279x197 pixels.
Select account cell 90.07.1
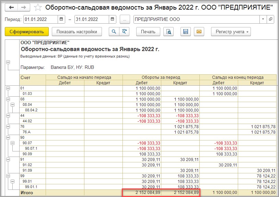pos(33,148)
